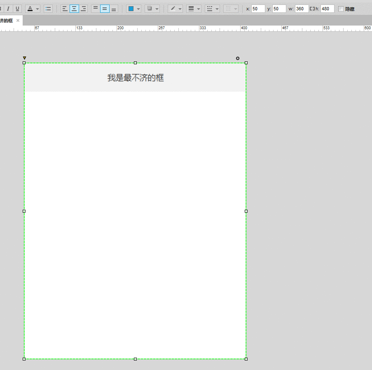The image size is (372, 370).
Task: Click the outer shadow icon
Action: point(150,9)
